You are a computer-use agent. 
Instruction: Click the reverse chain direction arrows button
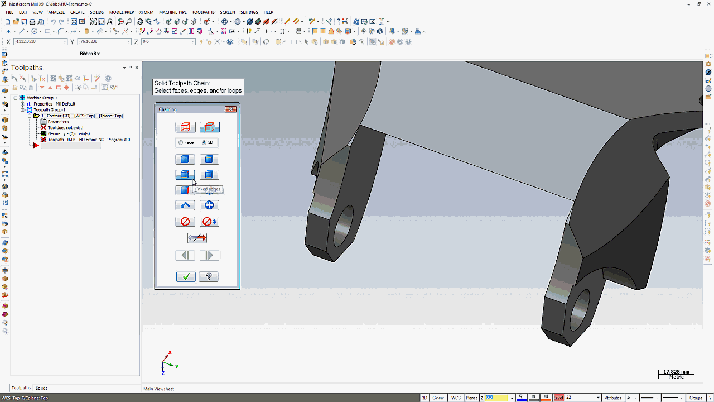coord(197,238)
